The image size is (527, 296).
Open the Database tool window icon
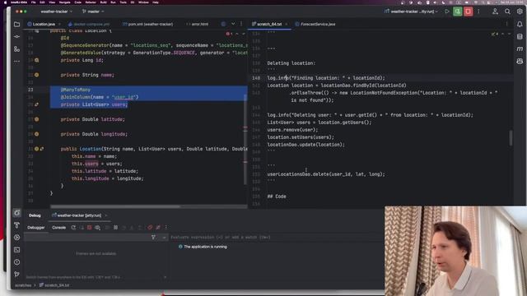520,36
